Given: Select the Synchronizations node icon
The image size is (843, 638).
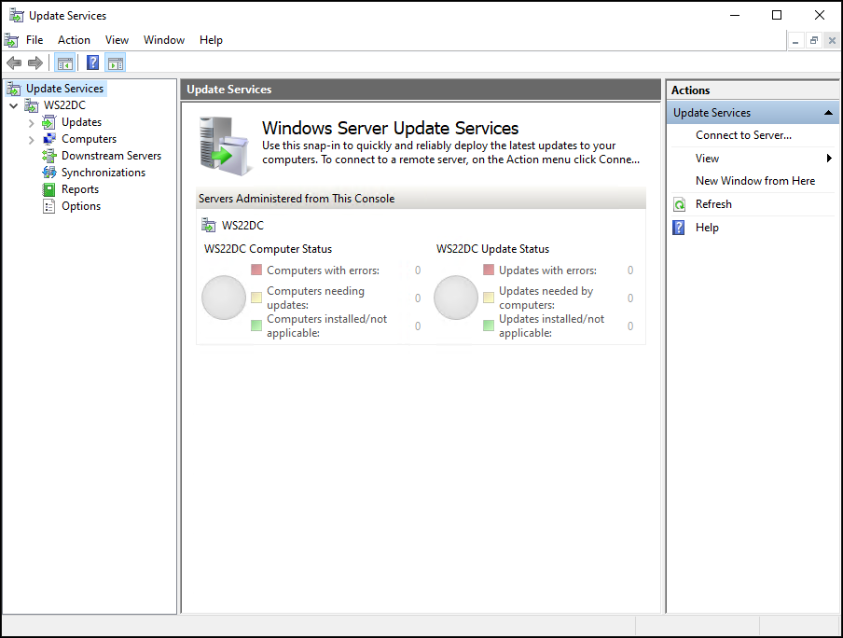Looking at the screenshot, I should pyautogui.click(x=48, y=173).
